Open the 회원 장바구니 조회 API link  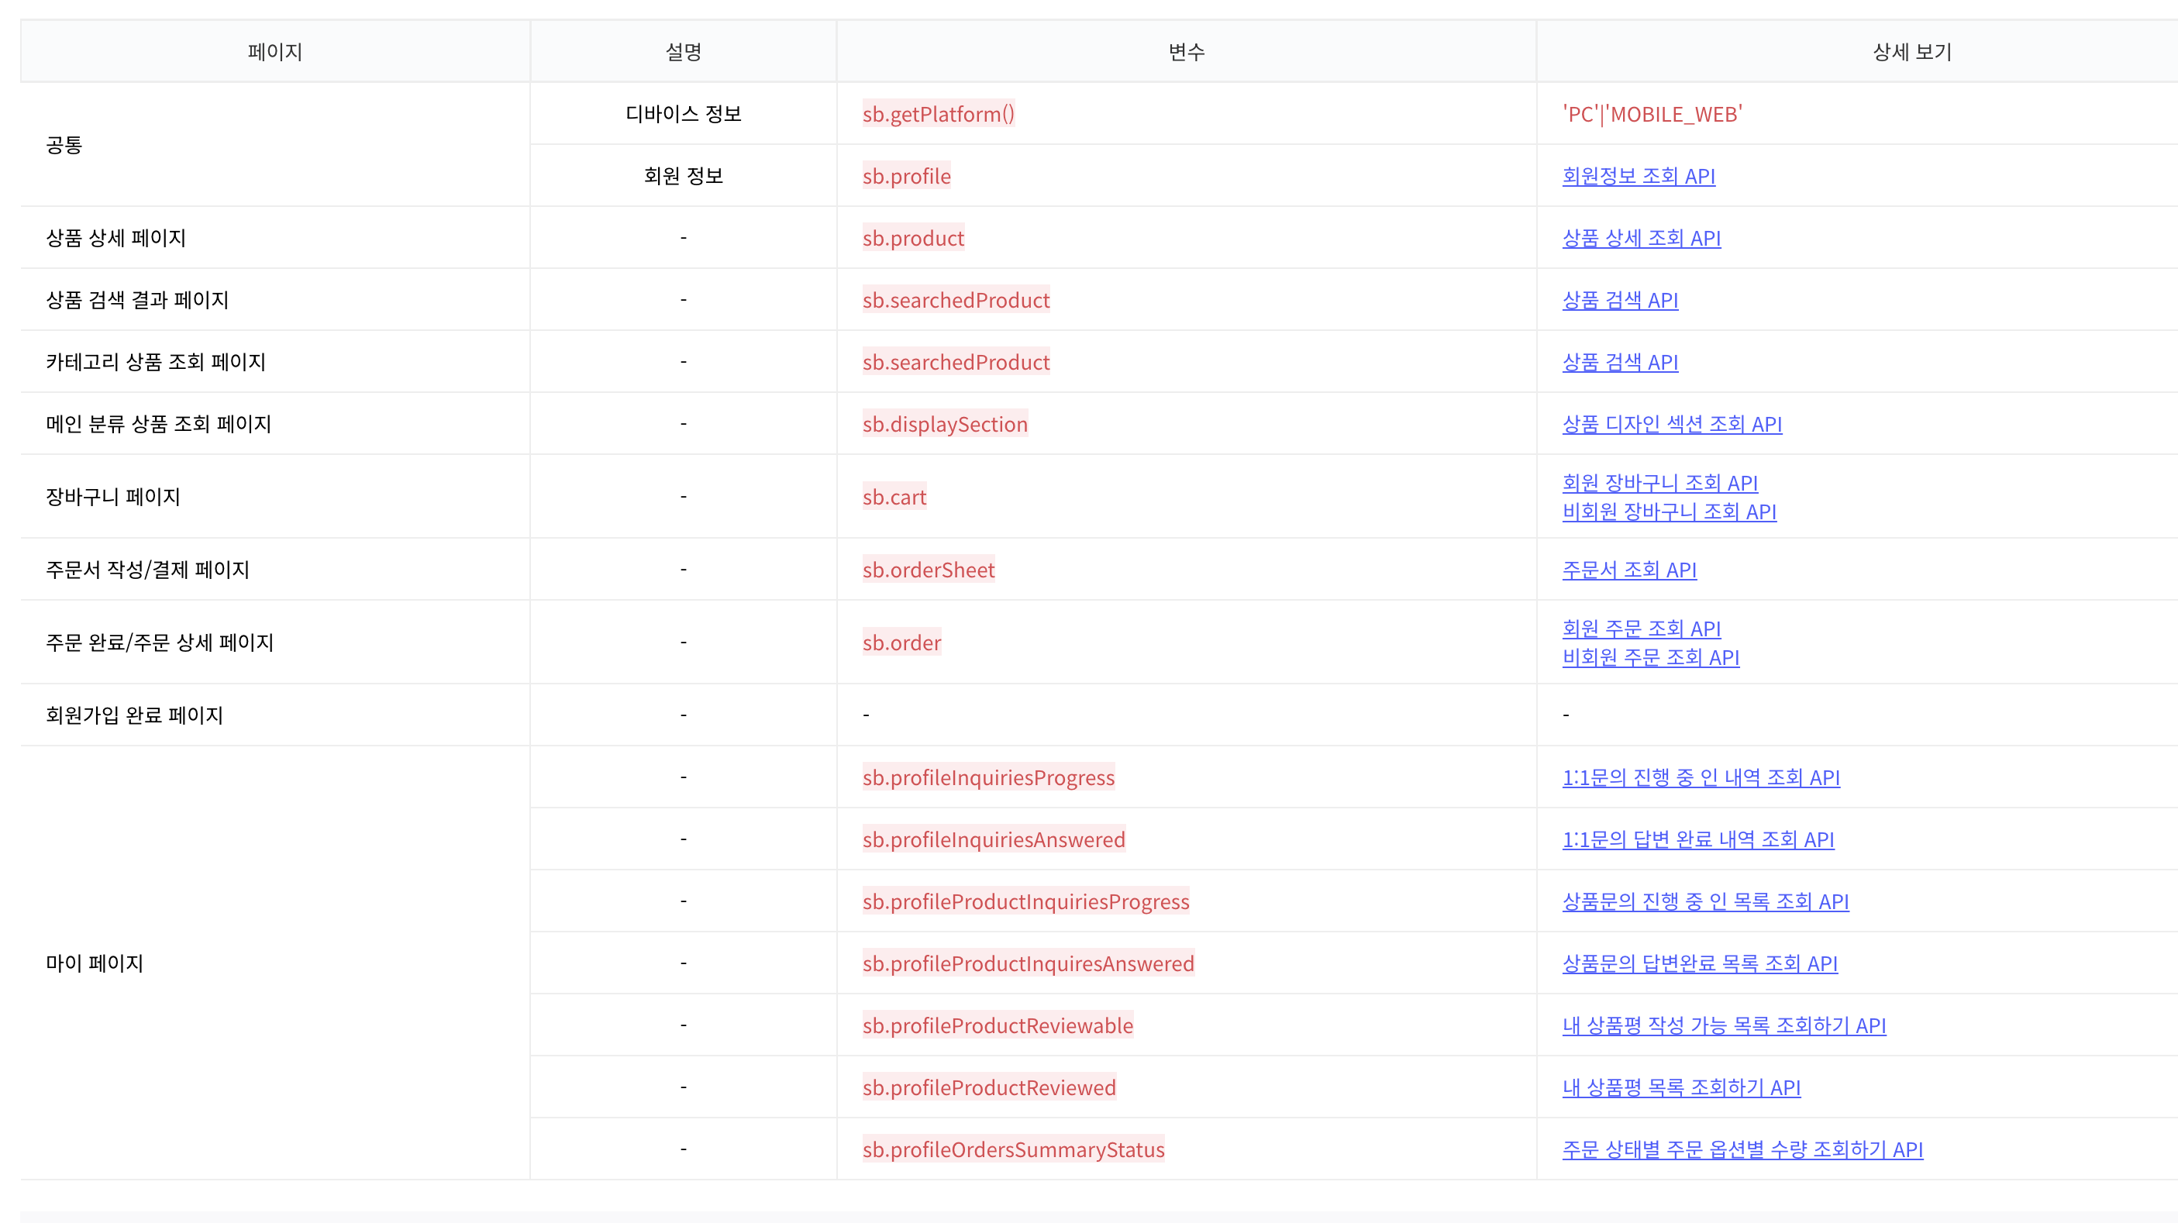(x=1659, y=483)
